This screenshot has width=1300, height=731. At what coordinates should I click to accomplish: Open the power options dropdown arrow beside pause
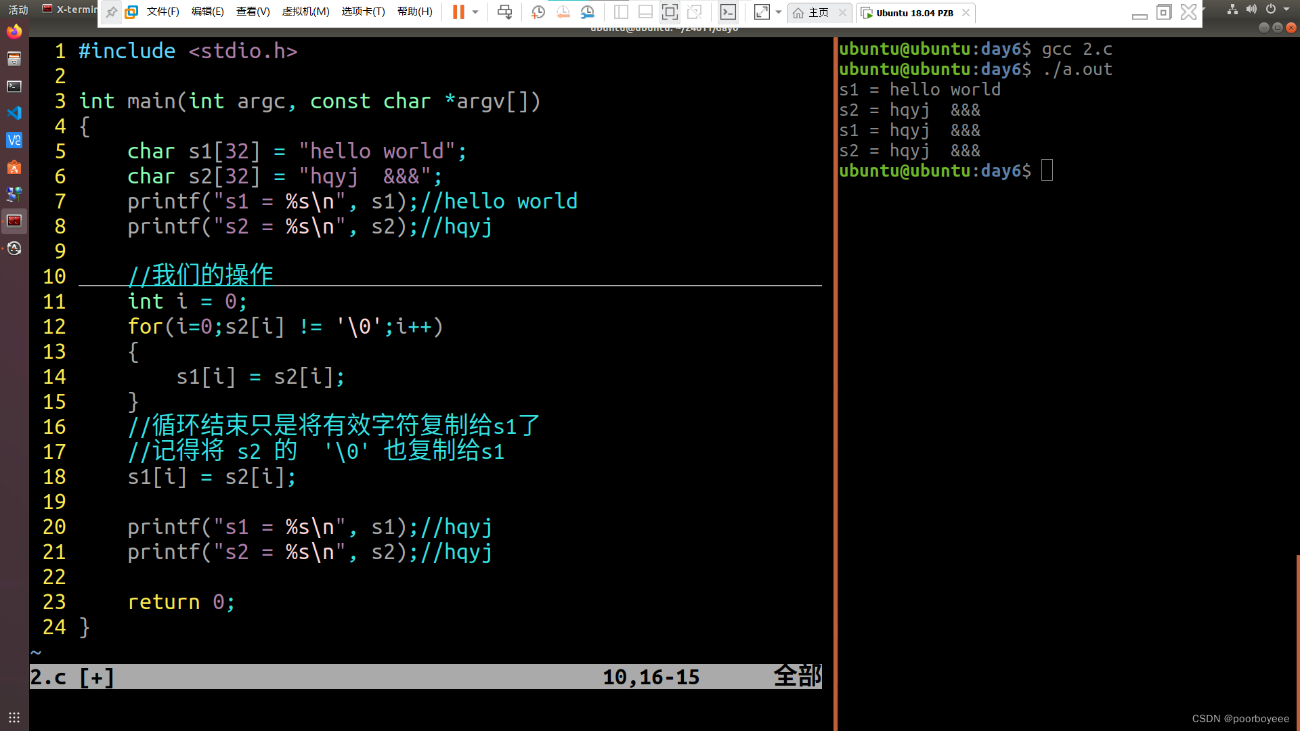(475, 12)
